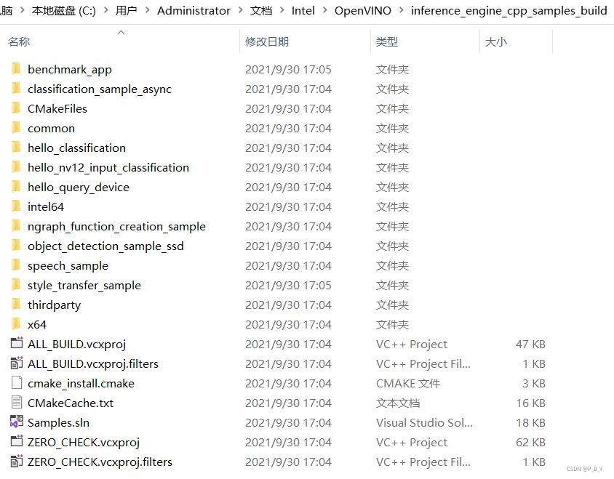Image resolution: width=614 pixels, height=479 pixels.
Task: Click the CMakeFiles folder icon
Action: click(x=16, y=108)
